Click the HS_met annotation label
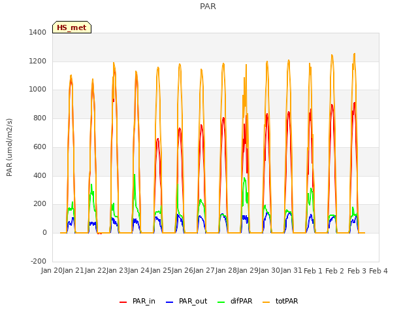This screenshot has height=314, width=418. [x=72, y=27]
